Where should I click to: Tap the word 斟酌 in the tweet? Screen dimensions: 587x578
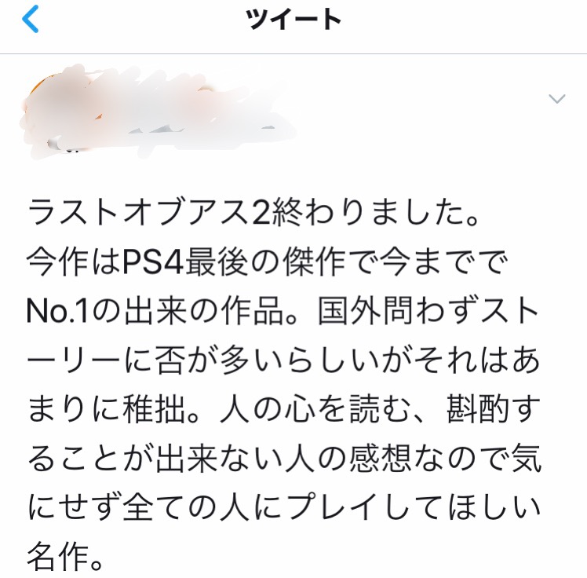point(479,409)
